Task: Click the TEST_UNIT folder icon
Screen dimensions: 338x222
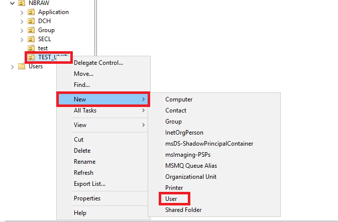Action: (x=31, y=57)
